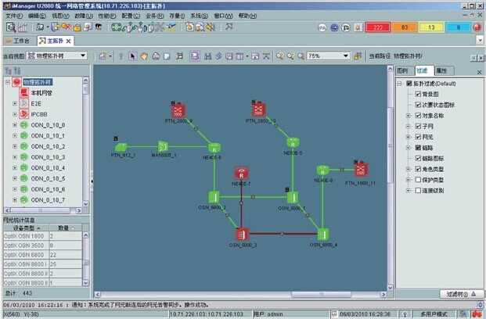Click the bell alarm icon beside counters
The image size is (486, 319).
[358, 27]
